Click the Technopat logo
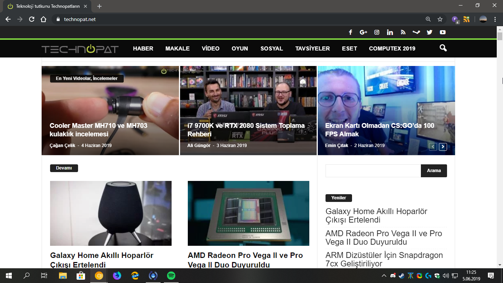 [x=80, y=49]
